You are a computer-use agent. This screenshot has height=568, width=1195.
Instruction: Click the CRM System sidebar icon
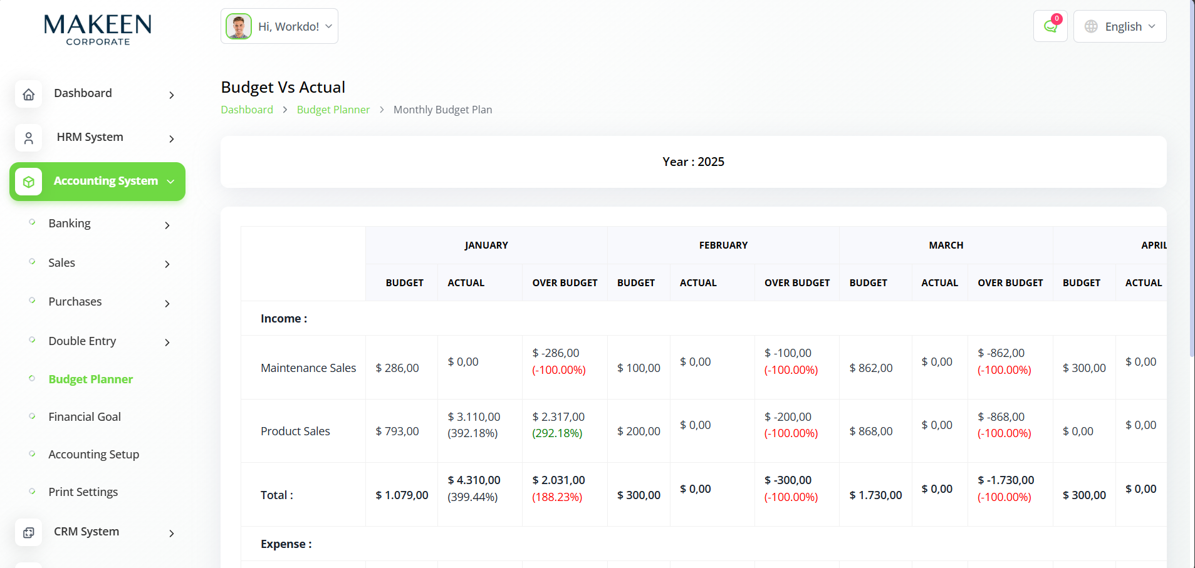coord(29,533)
